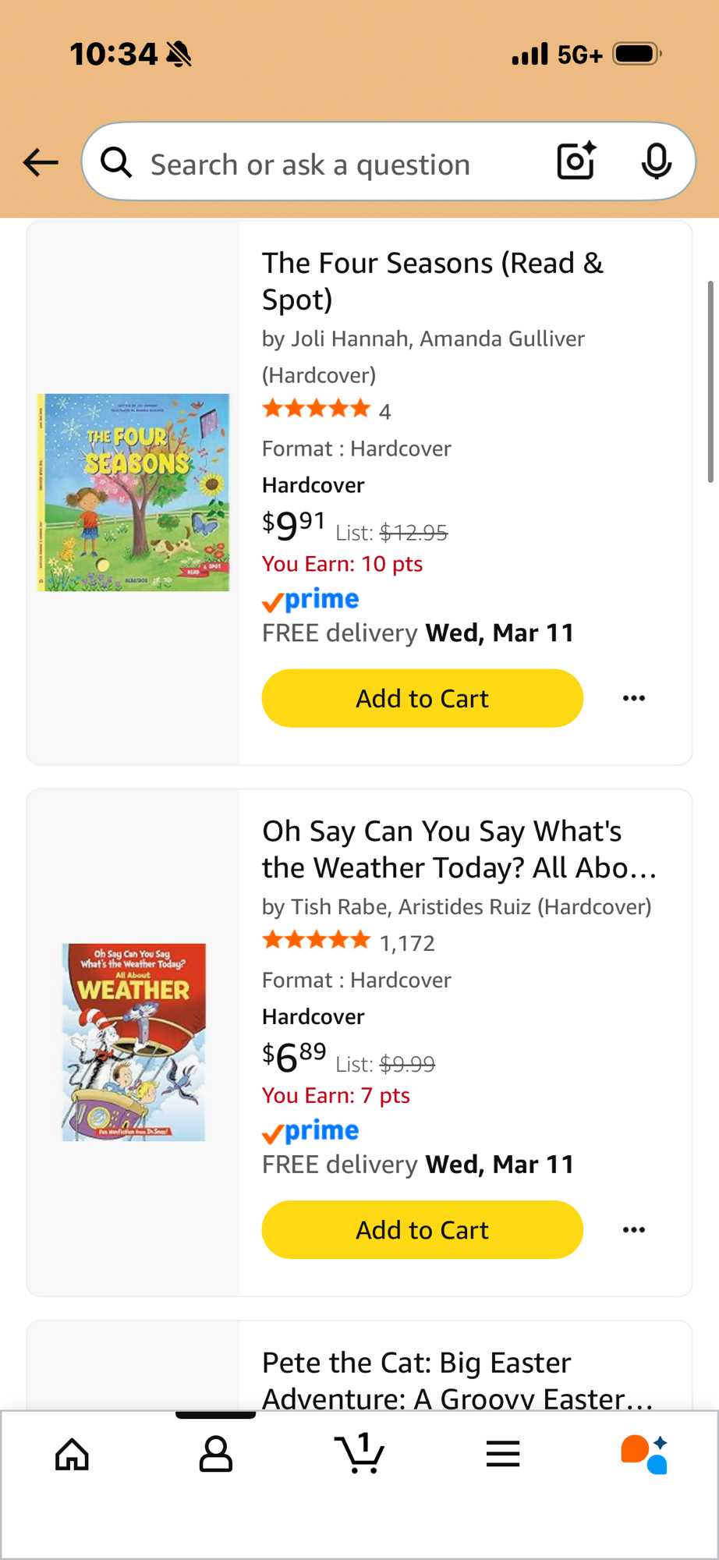This screenshot has width=719, height=1560.
Task: Add the Weather book to cart
Action: 422,1230
